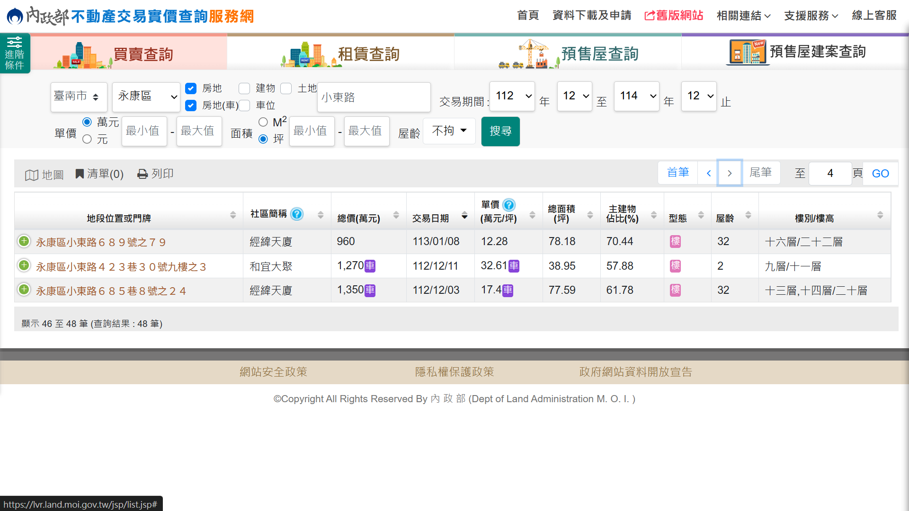
Task: Uncheck the 房地 checkbox
Action: [191, 88]
